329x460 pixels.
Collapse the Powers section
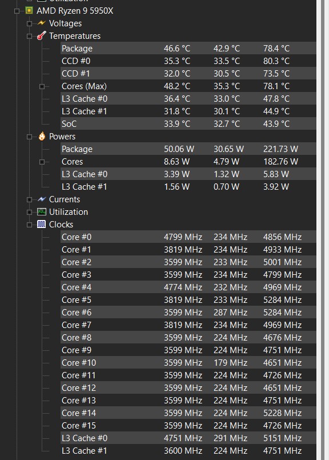29,137
